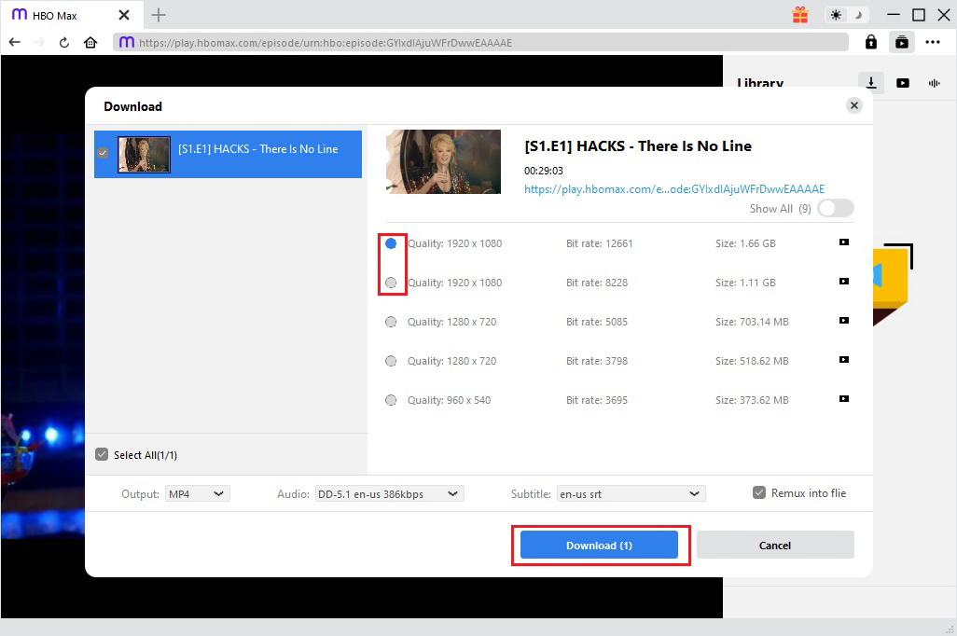Switch to the HBO Max tab
Viewport: 957px width, 636px height.
click(54, 15)
